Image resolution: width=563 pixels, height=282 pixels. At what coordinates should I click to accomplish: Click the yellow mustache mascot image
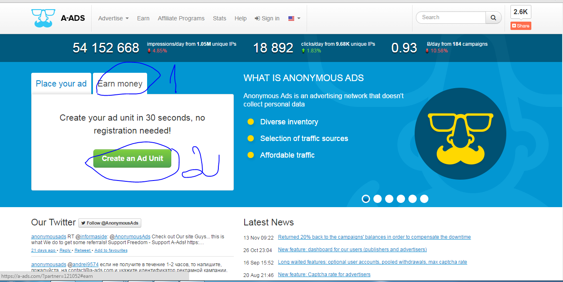click(460, 134)
